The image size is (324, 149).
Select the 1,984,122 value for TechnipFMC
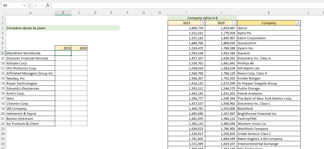221,119
